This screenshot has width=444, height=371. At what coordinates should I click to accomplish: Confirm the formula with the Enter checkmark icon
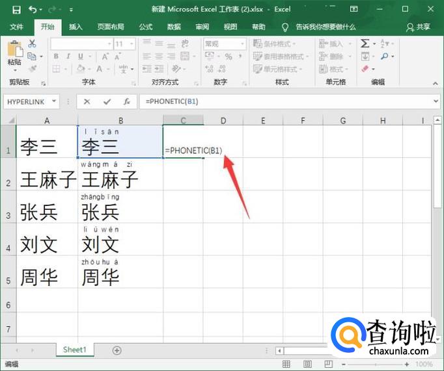(107, 101)
